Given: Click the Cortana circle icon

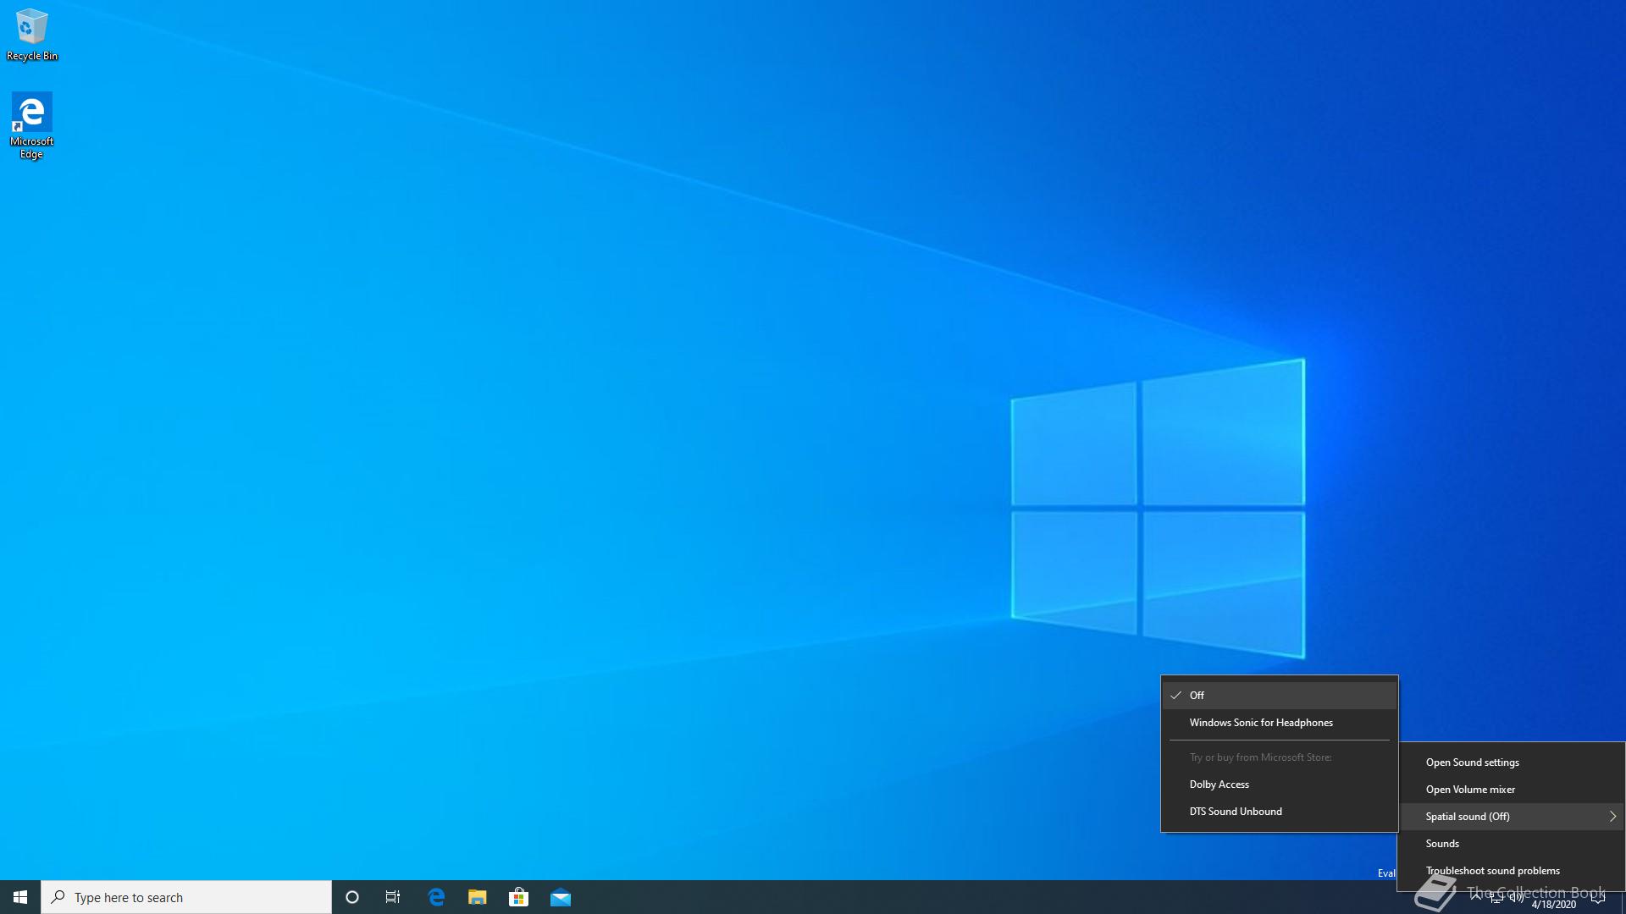Looking at the screenshot, I should pyautogui.click(x=352, y=897).
